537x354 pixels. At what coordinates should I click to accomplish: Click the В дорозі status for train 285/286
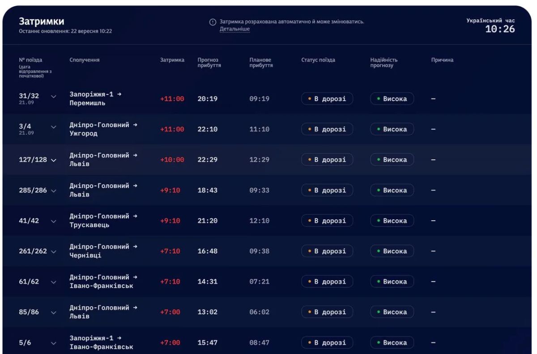click(x=327, y=190)
